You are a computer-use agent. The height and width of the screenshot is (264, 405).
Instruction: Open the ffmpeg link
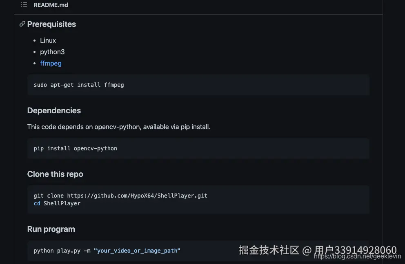51,63
